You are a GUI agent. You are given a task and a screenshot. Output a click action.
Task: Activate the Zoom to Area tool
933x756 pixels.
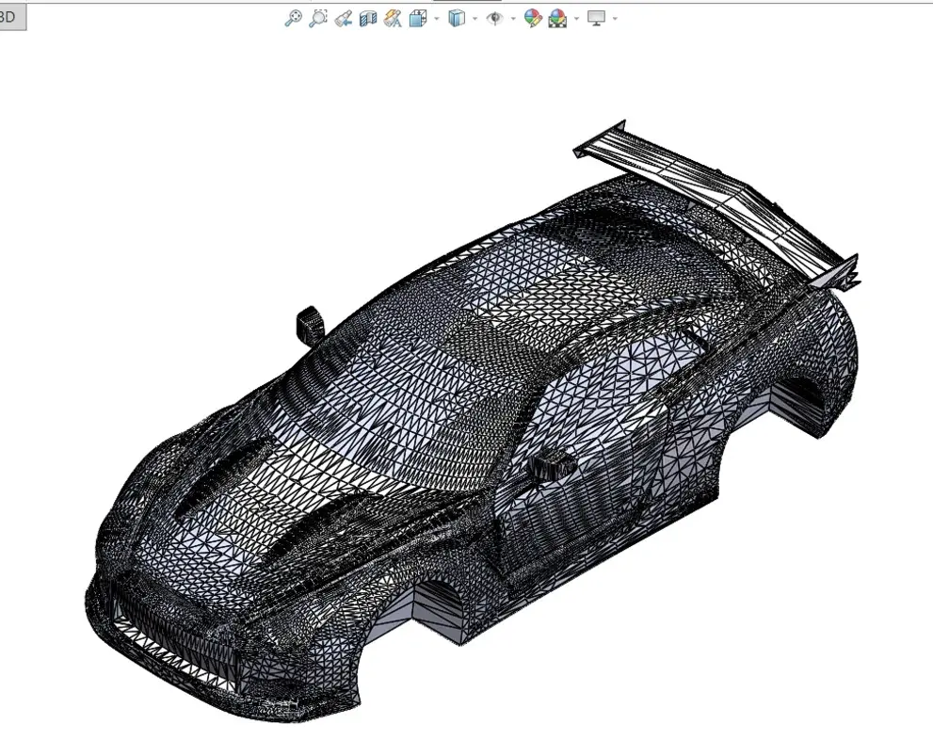pos(318,19)
